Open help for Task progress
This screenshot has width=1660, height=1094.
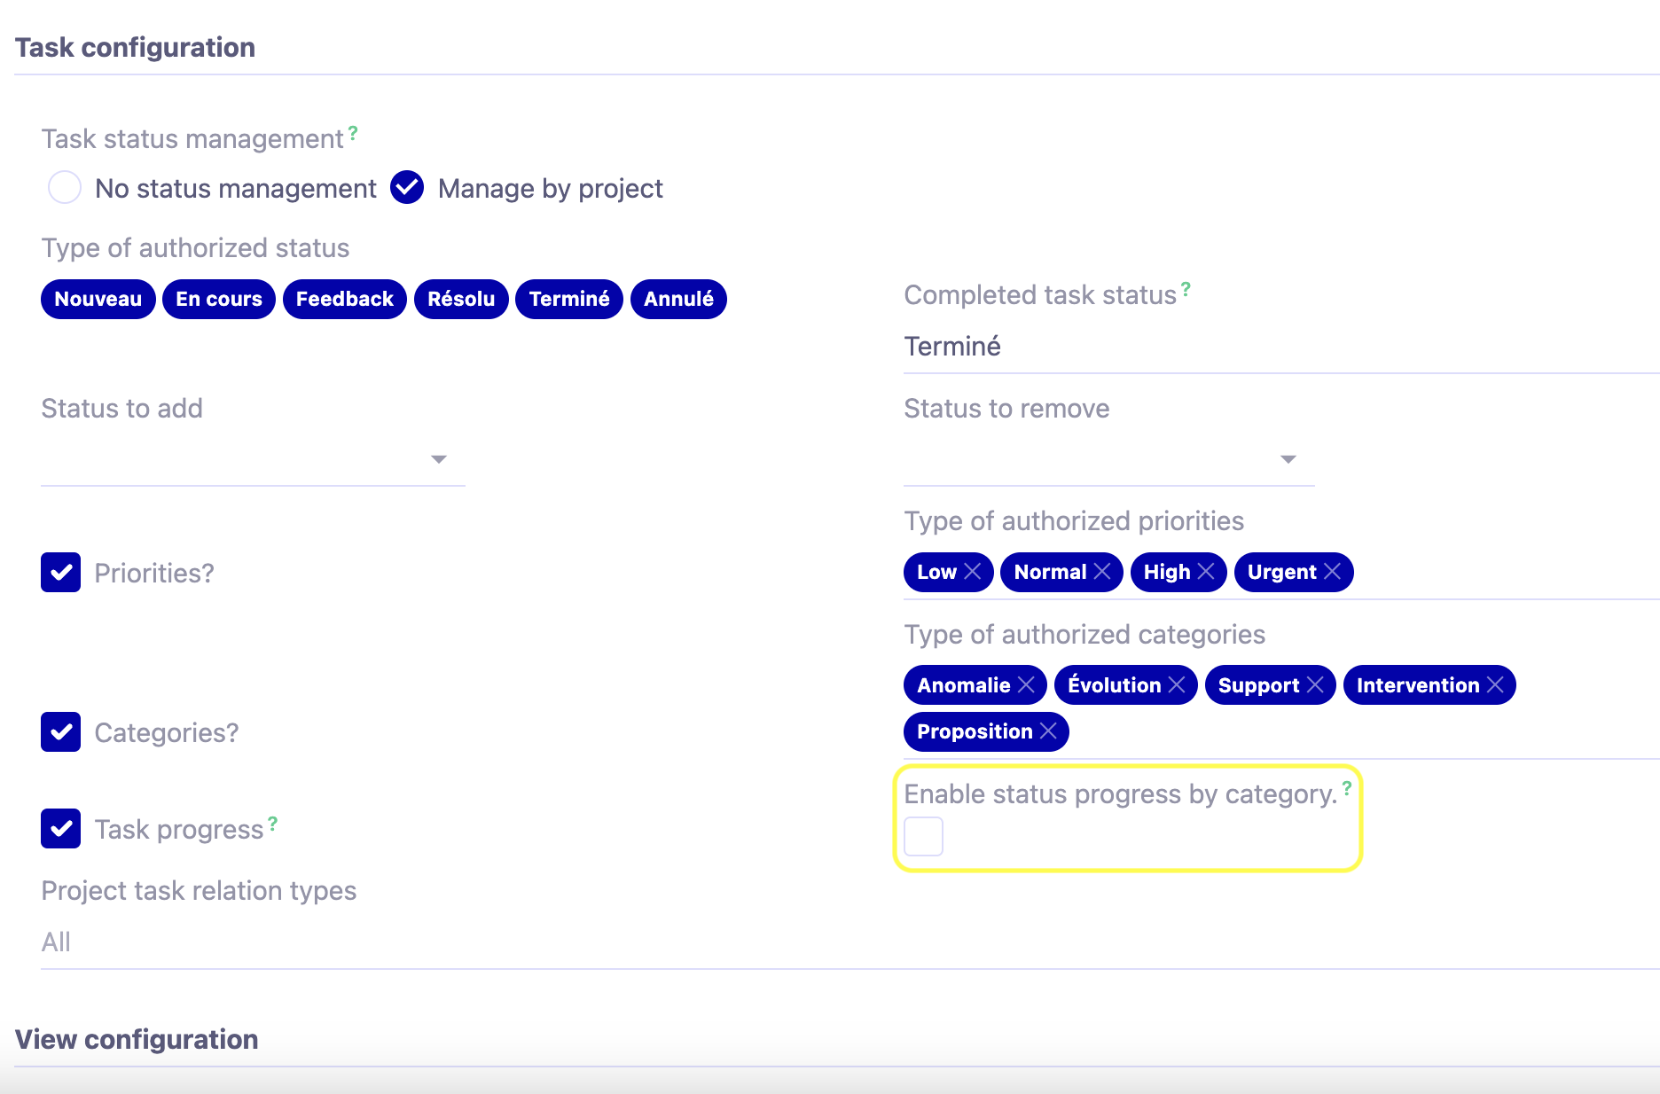click(x=272, y=823)
